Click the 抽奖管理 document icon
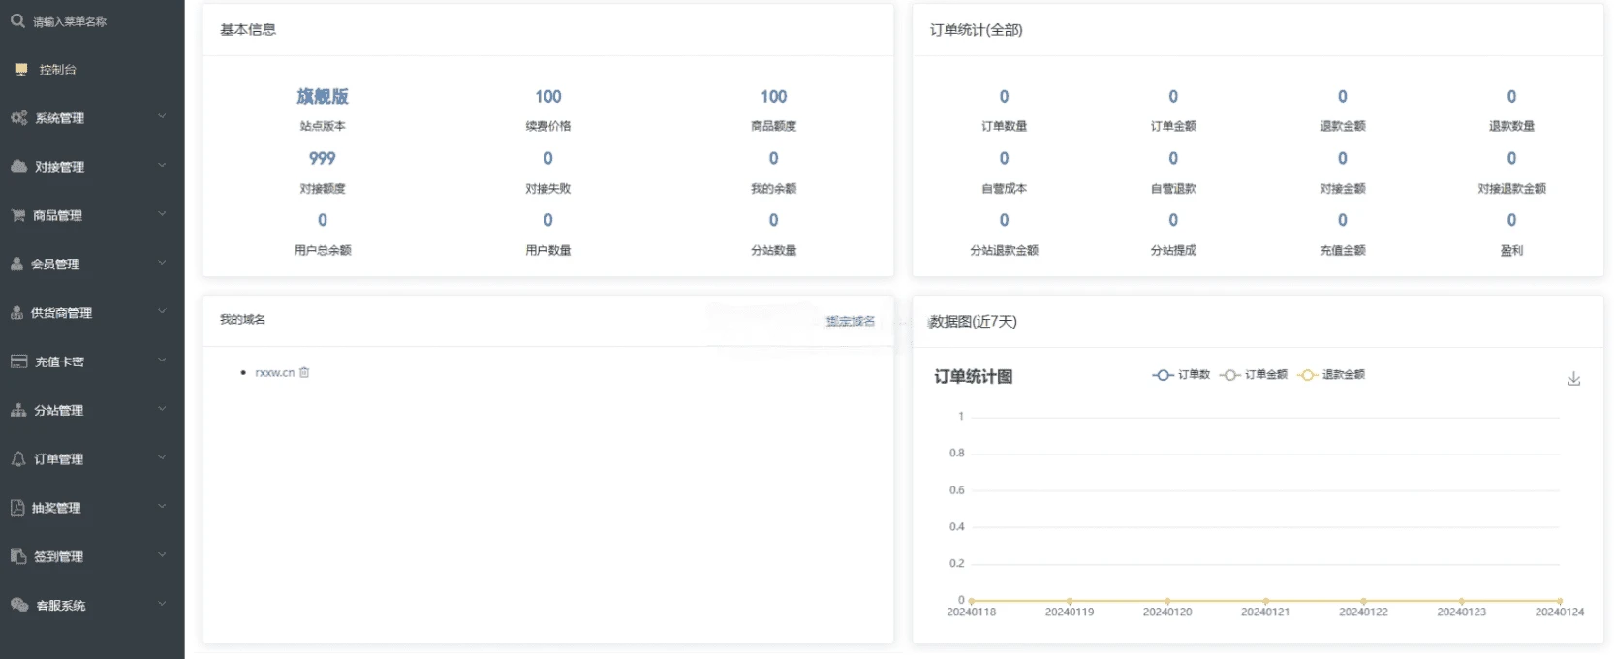Viewport: 1616px width, 659px height. [16, 507]
